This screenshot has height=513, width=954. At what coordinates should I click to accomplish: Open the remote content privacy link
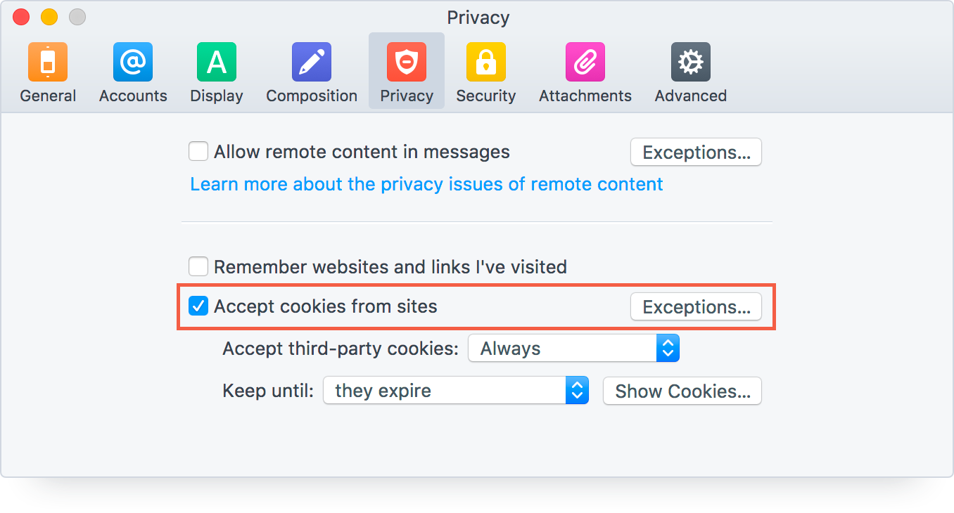pos(426,184)
